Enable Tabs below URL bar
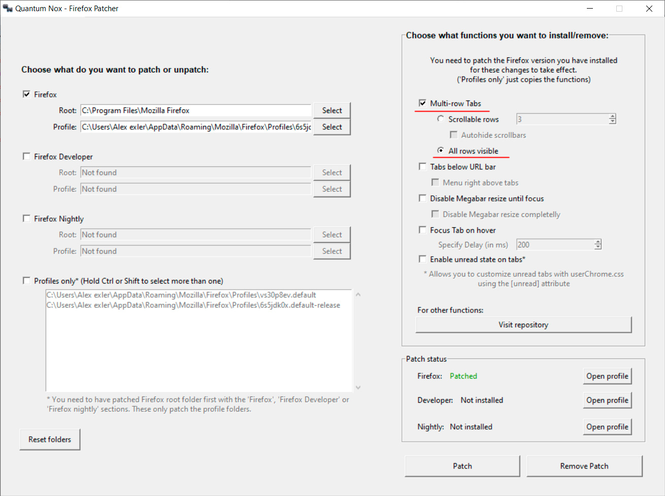This screenshot has height=496, width=665. pyautogui.click(x=422, y=167)
